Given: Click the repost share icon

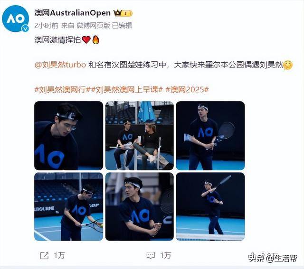Looking at the screenshot, I should [44, 256].
